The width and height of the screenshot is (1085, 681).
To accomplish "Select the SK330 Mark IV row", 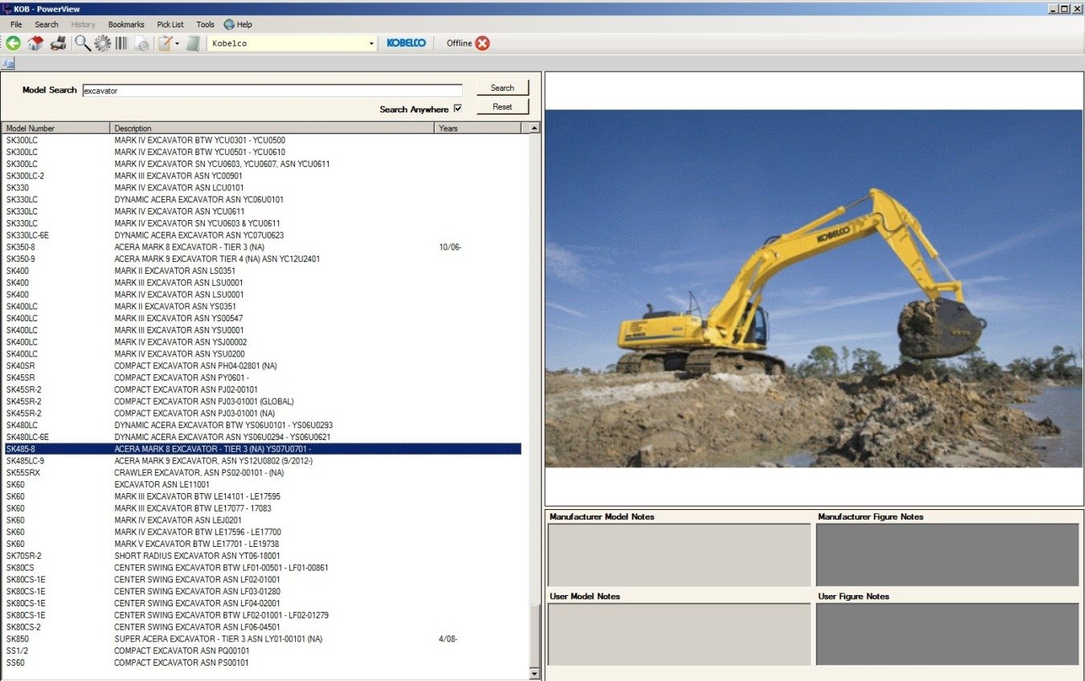I will pyautogui.click(x=262, y=188).
